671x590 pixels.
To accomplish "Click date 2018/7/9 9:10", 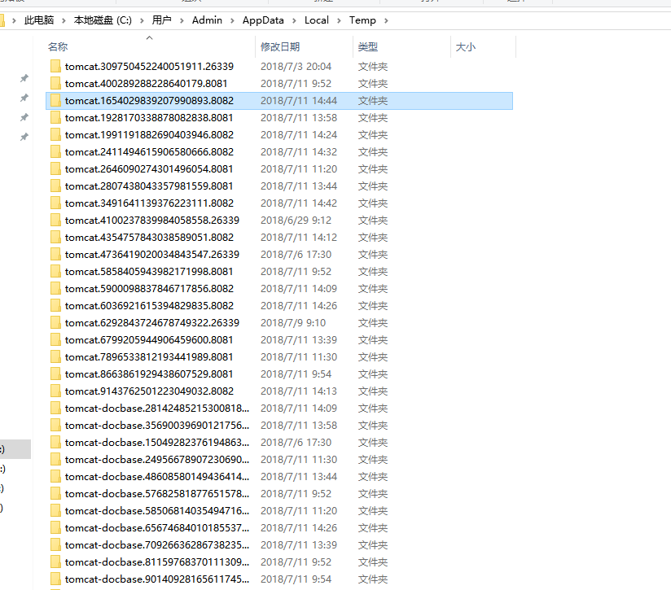I will 293,323.
